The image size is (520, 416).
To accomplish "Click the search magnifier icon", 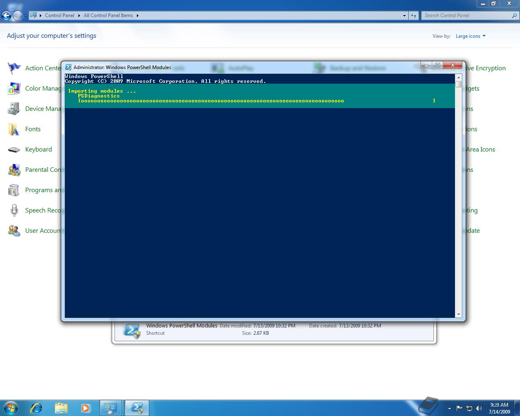I will [x=515, y=15].
